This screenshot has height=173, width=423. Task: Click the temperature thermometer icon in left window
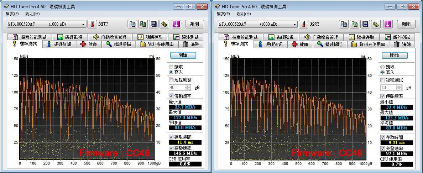tap(92, 24)
